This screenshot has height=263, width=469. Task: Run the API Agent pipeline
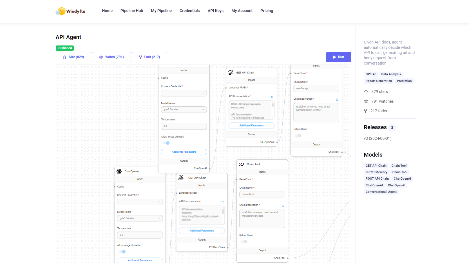coord(339,57)
